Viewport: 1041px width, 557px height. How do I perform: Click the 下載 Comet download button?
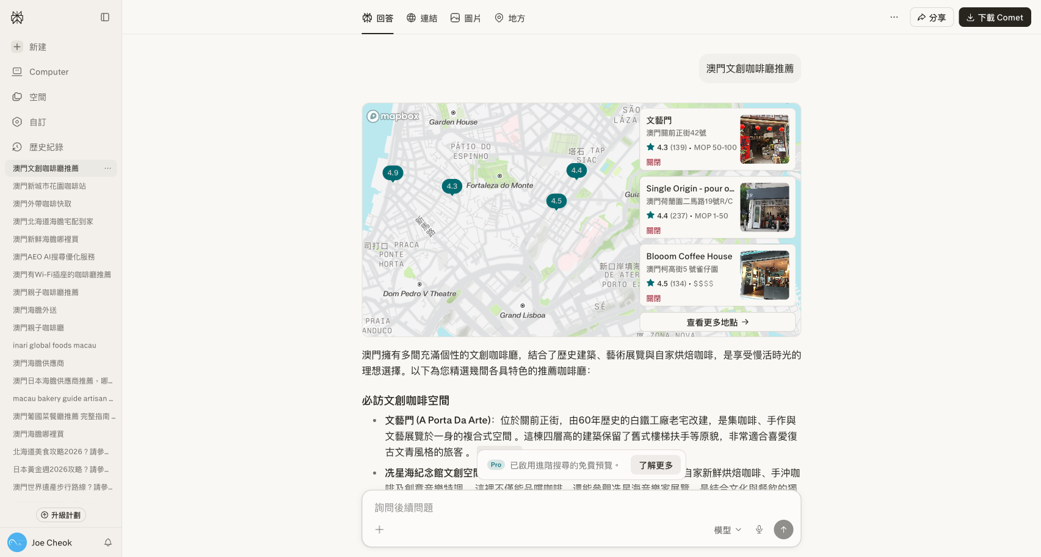tap(995, 17)
